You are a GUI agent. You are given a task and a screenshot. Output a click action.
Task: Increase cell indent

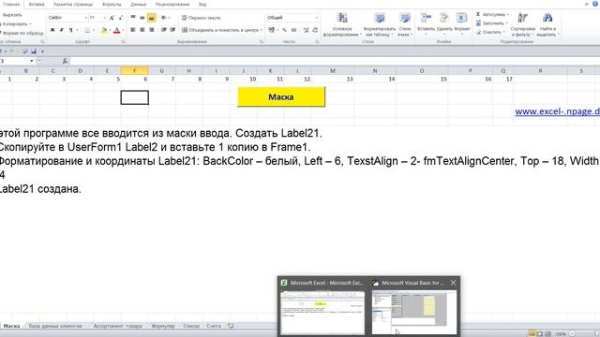(x=172, y=30)
